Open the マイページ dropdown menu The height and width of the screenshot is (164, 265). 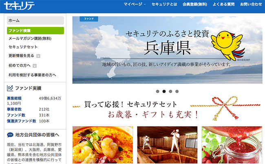pos(135,4)
